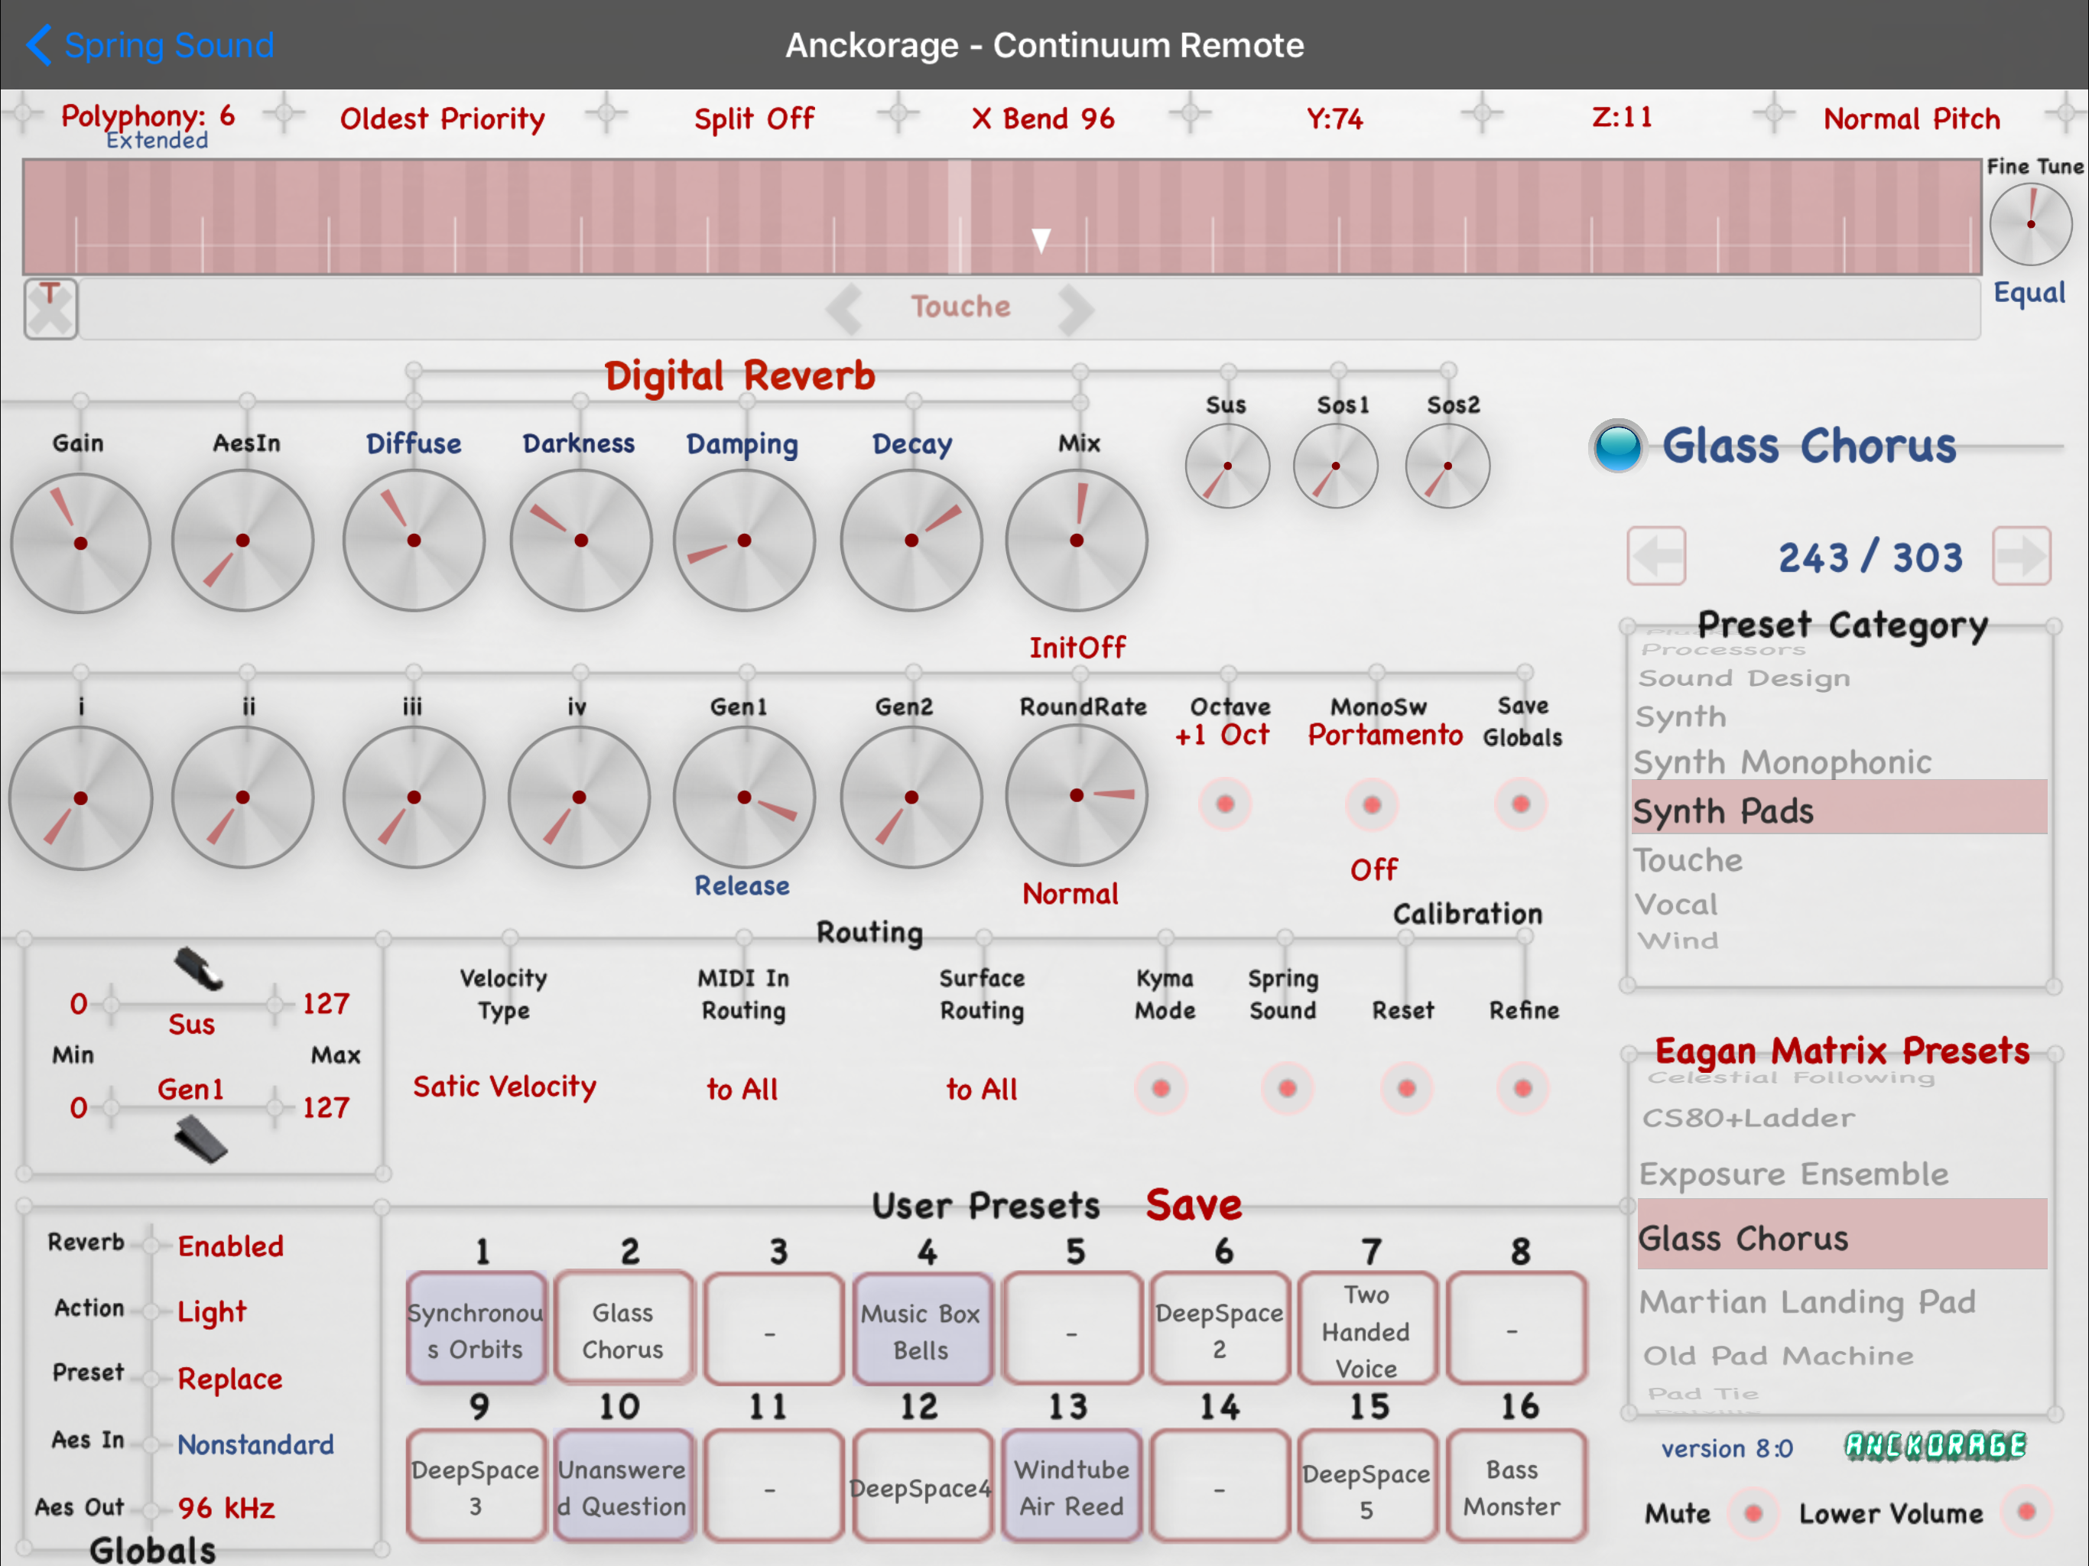Load user preset Windtube Air Reed
The image size is (2089, 1566).
pos(1071,1486)
